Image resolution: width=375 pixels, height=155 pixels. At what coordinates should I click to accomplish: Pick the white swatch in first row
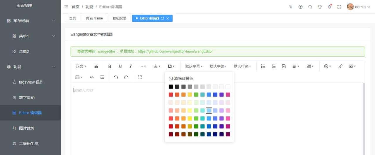pyautogui.click(x=228, y=87)
